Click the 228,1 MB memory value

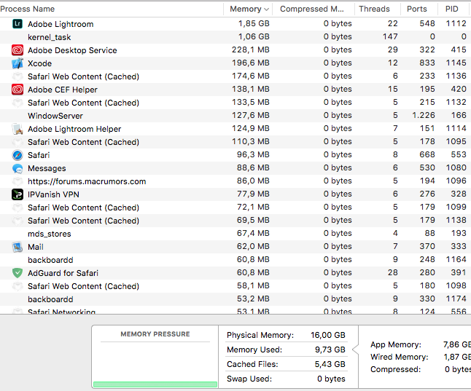click(251, 50)
